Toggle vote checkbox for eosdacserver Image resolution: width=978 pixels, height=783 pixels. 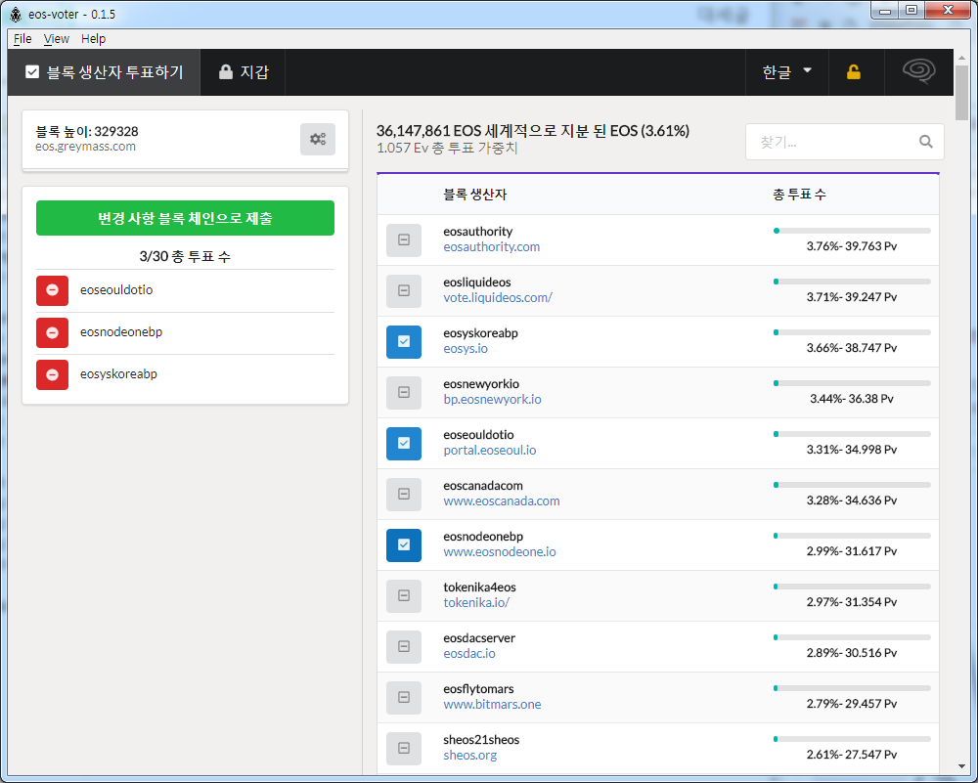[404, 646]
